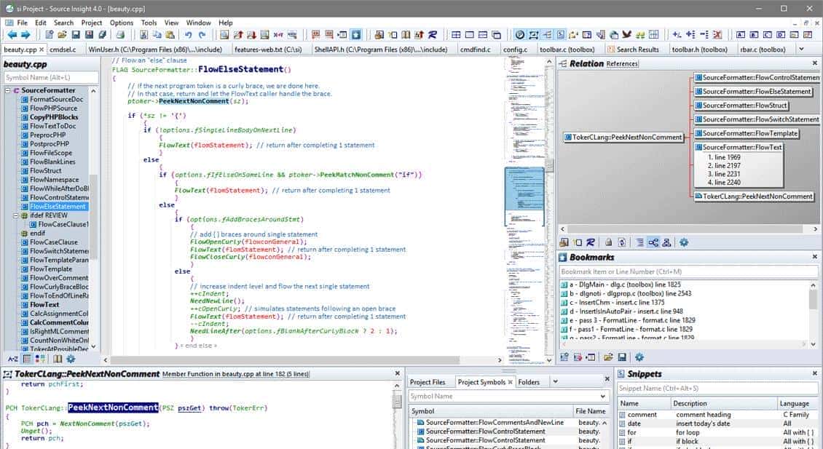Click the Go Forward navigation arrow
This screenshot has height=449, width=823.
27,35
